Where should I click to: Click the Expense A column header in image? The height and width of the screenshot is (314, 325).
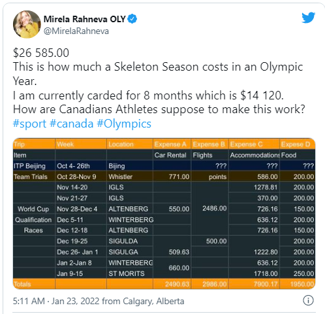[172, 144]
